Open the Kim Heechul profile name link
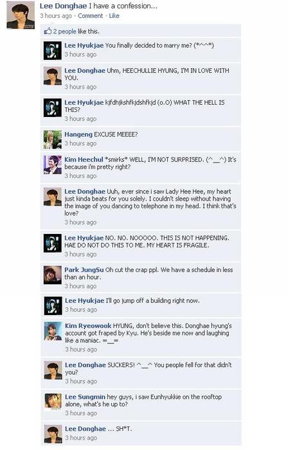The image size is (288, 450). pos(84,159)
